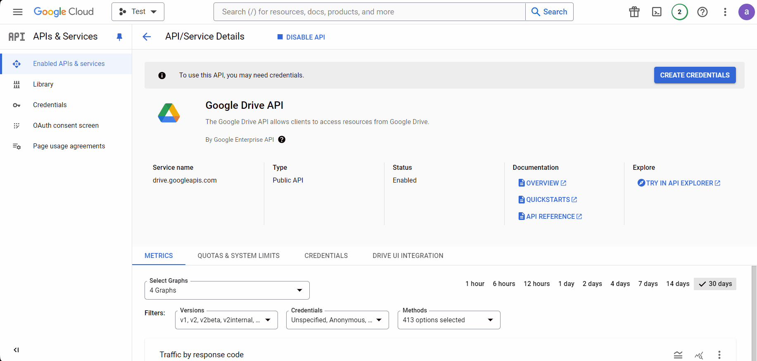Click the API product icon in sidebar header
The height and width of the screenshot is (361, 757).
17,37
